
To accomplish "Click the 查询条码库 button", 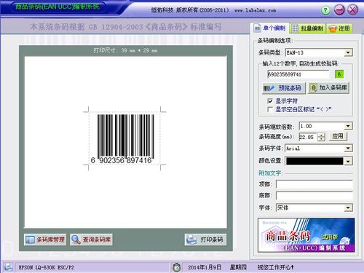I will [91, 240].
